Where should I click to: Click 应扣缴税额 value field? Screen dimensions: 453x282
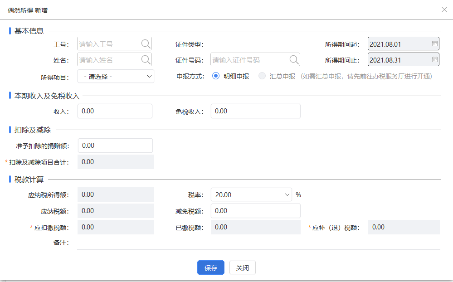pyautogui.click(x=116, y=227)
